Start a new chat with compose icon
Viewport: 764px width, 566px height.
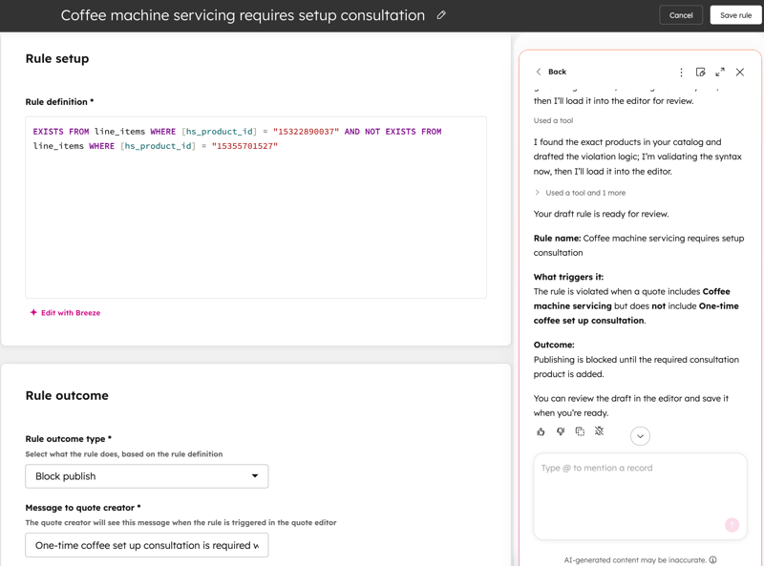tap(700, 73)
